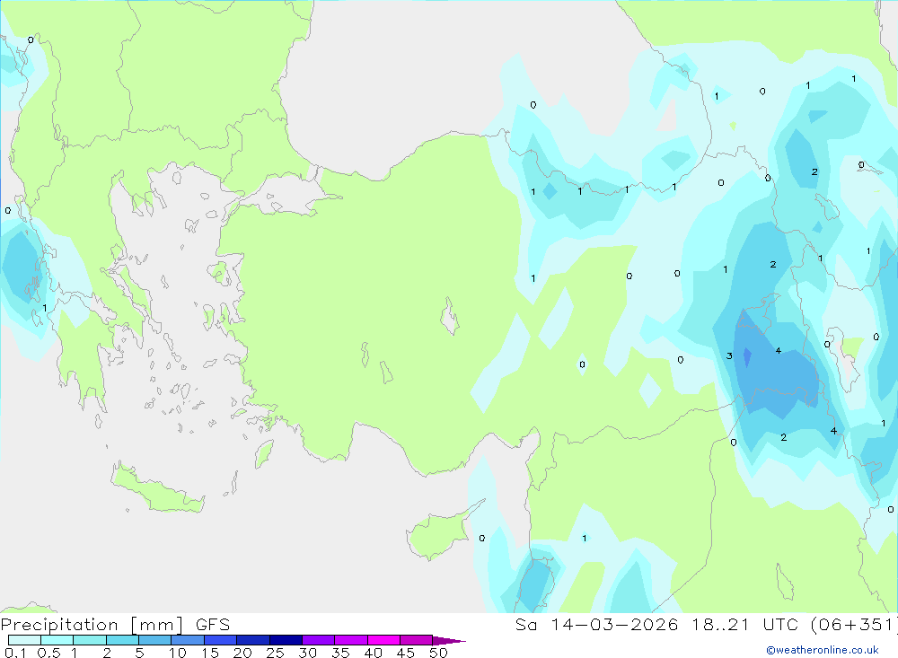This screenshot has width=898, height=658.
Task: Pick the 2–5 mm legend swatch
Action: [122, 640]
